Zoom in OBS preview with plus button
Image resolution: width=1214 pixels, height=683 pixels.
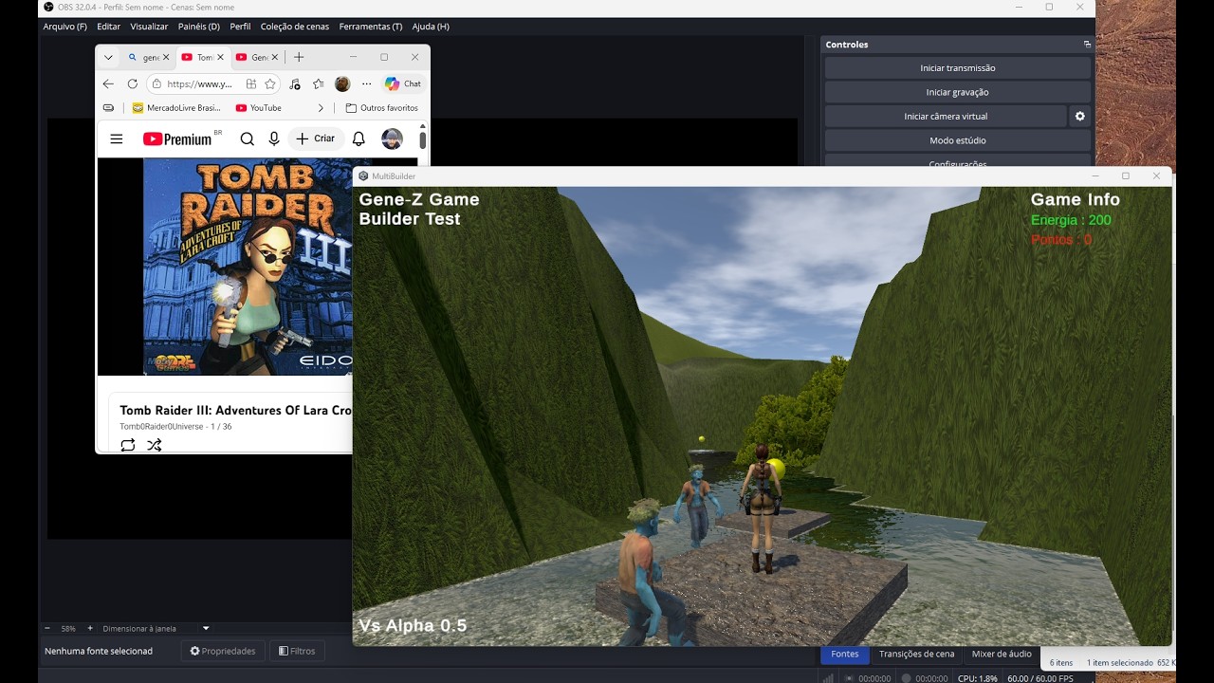click(x=90, y=628)
